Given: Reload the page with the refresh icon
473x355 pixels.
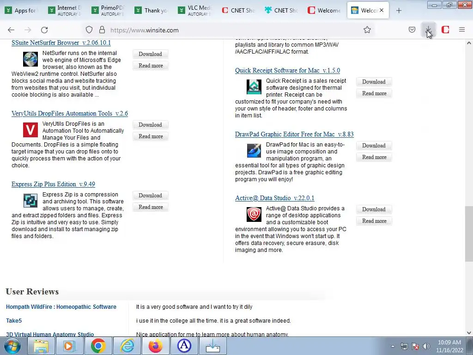Looking at the screenshot, I should tap(44, 30).
